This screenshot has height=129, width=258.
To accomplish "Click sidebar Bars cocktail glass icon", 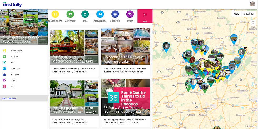I will tap(4, 63).
